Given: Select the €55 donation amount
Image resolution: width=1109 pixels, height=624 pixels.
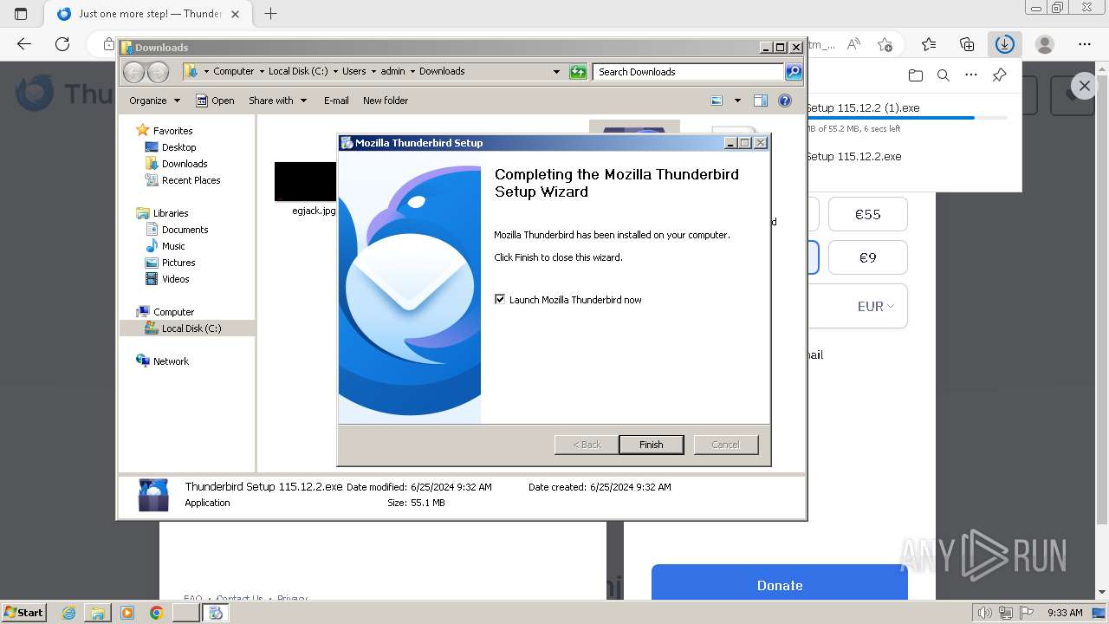Looking at the screenshot, I should (x=867, y=214).
